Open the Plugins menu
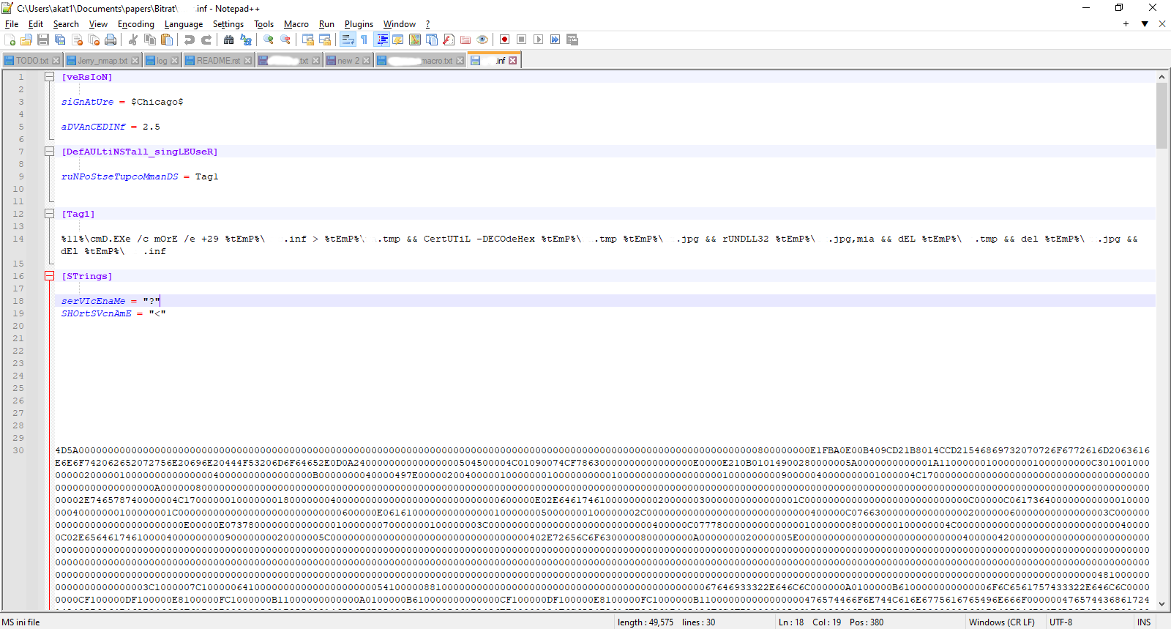Screen dimensions: 1171x629 [359, 24]
